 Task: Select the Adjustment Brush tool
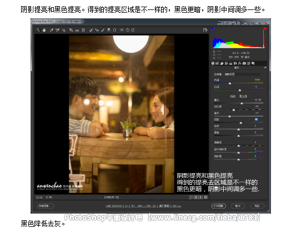click(103, 30)
